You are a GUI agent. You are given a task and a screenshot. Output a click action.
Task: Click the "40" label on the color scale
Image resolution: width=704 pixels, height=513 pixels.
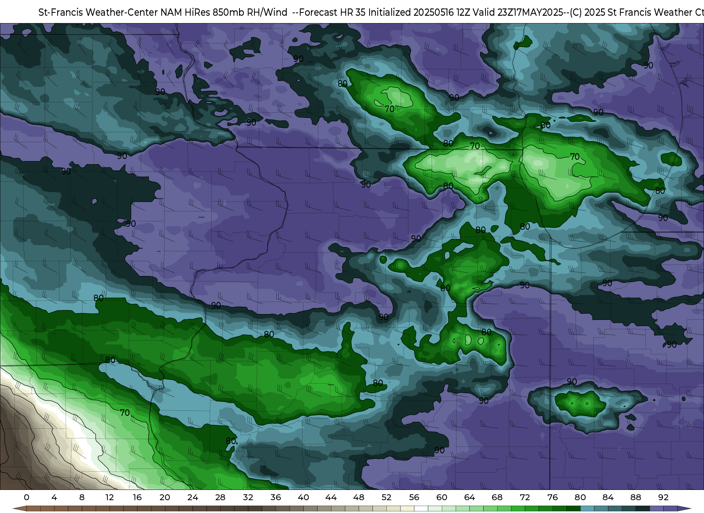pos(303,497)
